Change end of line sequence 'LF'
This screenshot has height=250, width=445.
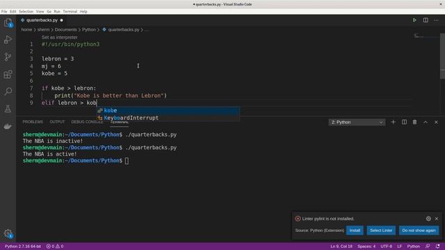pyautogui.click(x=399, y=247)
